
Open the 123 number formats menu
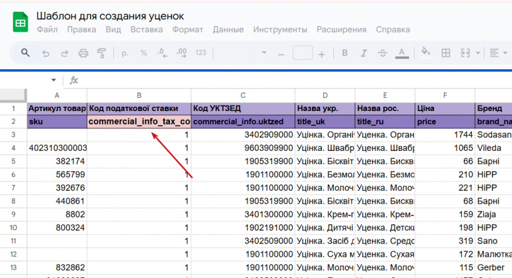coord(201,53)
